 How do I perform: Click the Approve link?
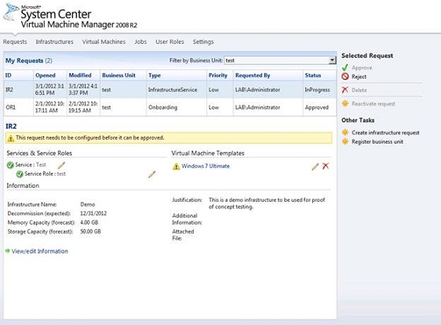click(x=362, y=68)
